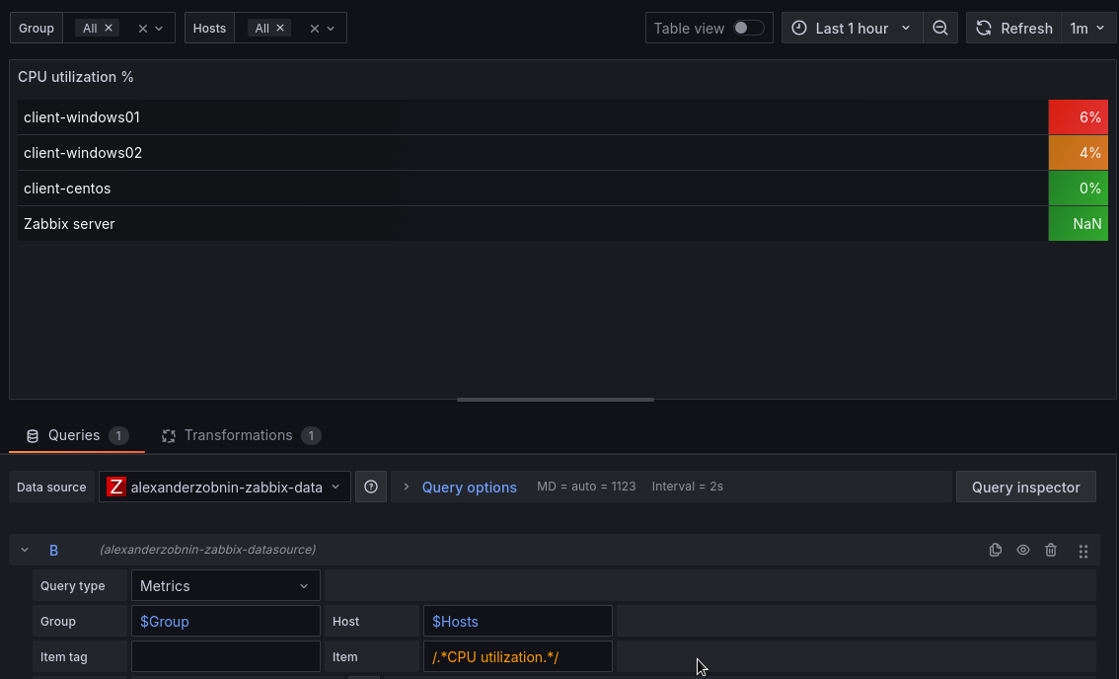Click the Refresh dashboard button

(1014, 28)
